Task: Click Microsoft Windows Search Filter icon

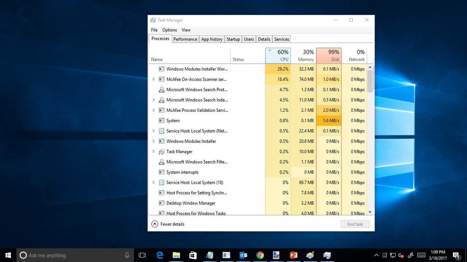Action: 162,162
